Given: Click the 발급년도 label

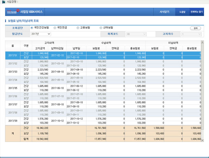Looking at the screenshot, I should [18, 34].
